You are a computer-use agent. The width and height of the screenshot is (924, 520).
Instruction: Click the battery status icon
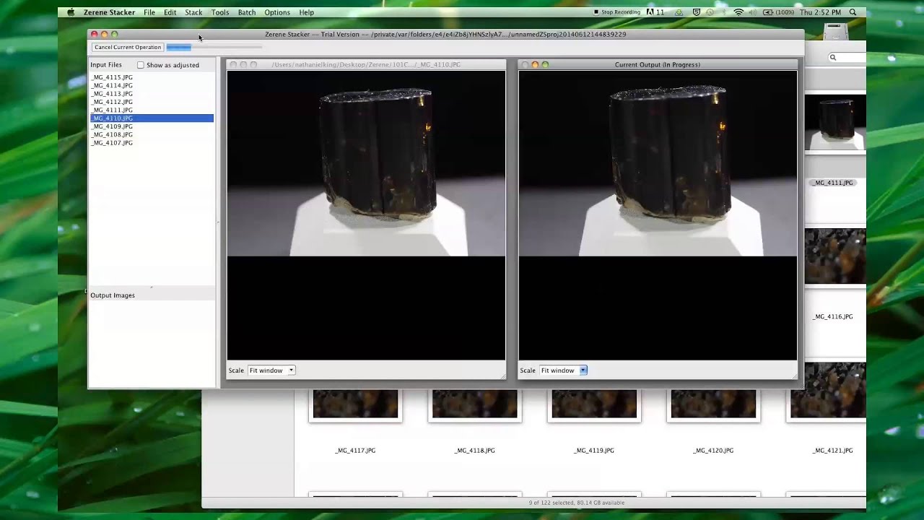[778, 12]
